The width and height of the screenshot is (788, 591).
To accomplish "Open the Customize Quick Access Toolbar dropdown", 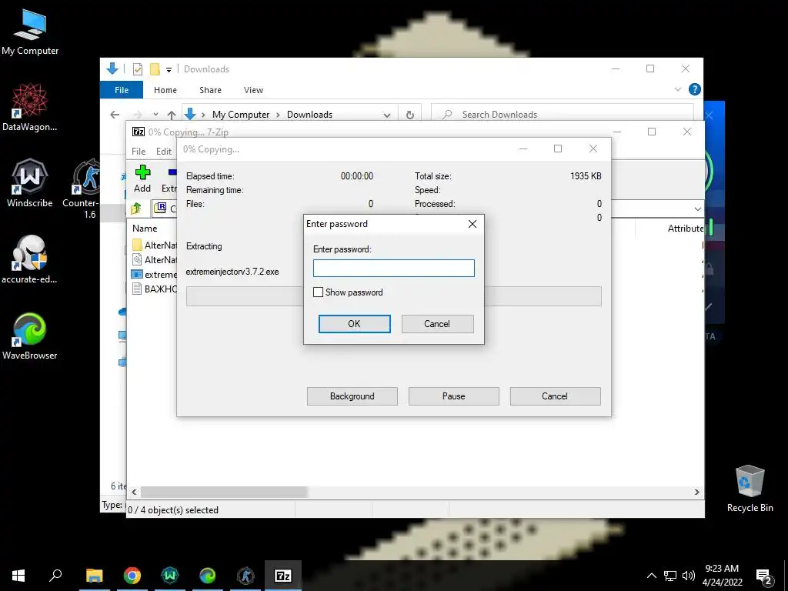I will (169, 70).
